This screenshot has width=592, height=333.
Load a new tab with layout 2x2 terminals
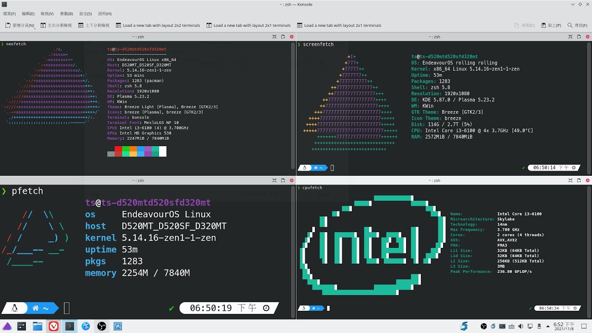coord(158,25)
